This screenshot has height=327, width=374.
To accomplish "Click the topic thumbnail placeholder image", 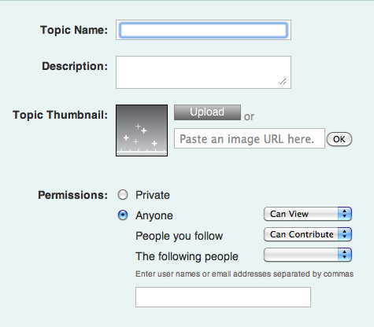I will point(142,130).
